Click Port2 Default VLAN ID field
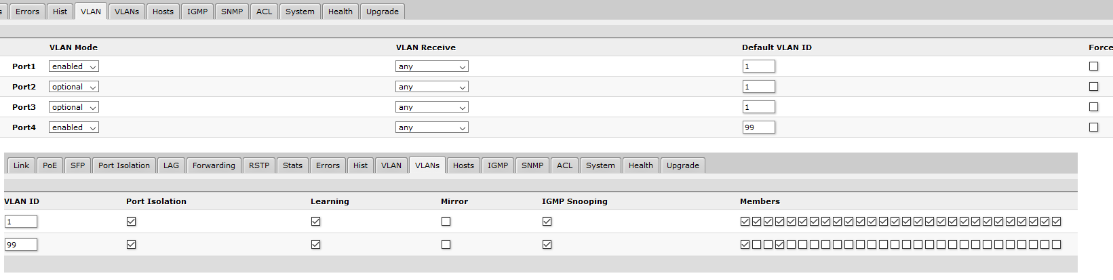Screen dimensions: 1113x280 (x=758, y=87)
